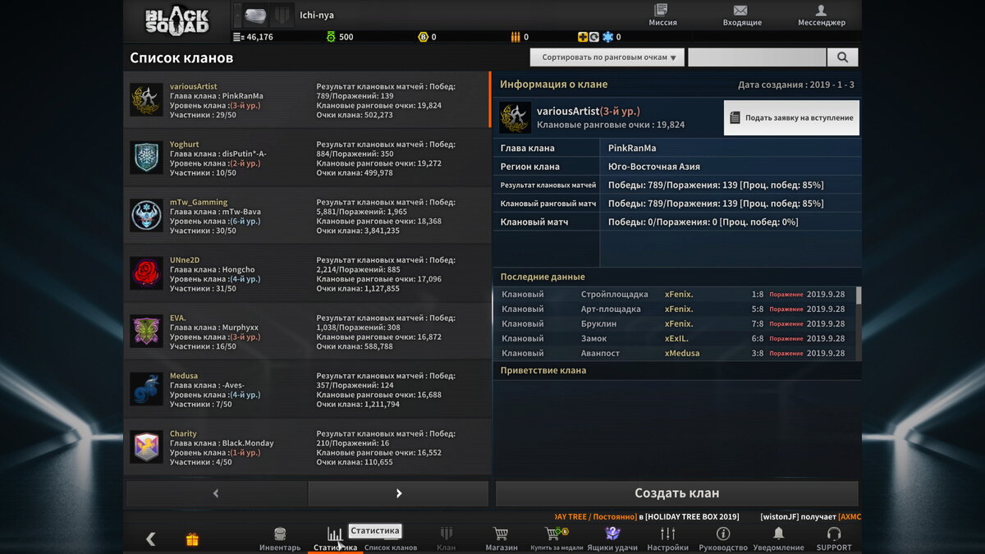Click the player name Ichi-nya
The width and height of the screenshot is (985, 554).
pyautogui.click(x=317, y=15)
